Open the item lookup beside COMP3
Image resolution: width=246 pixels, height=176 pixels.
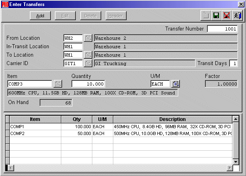(58, 84)
